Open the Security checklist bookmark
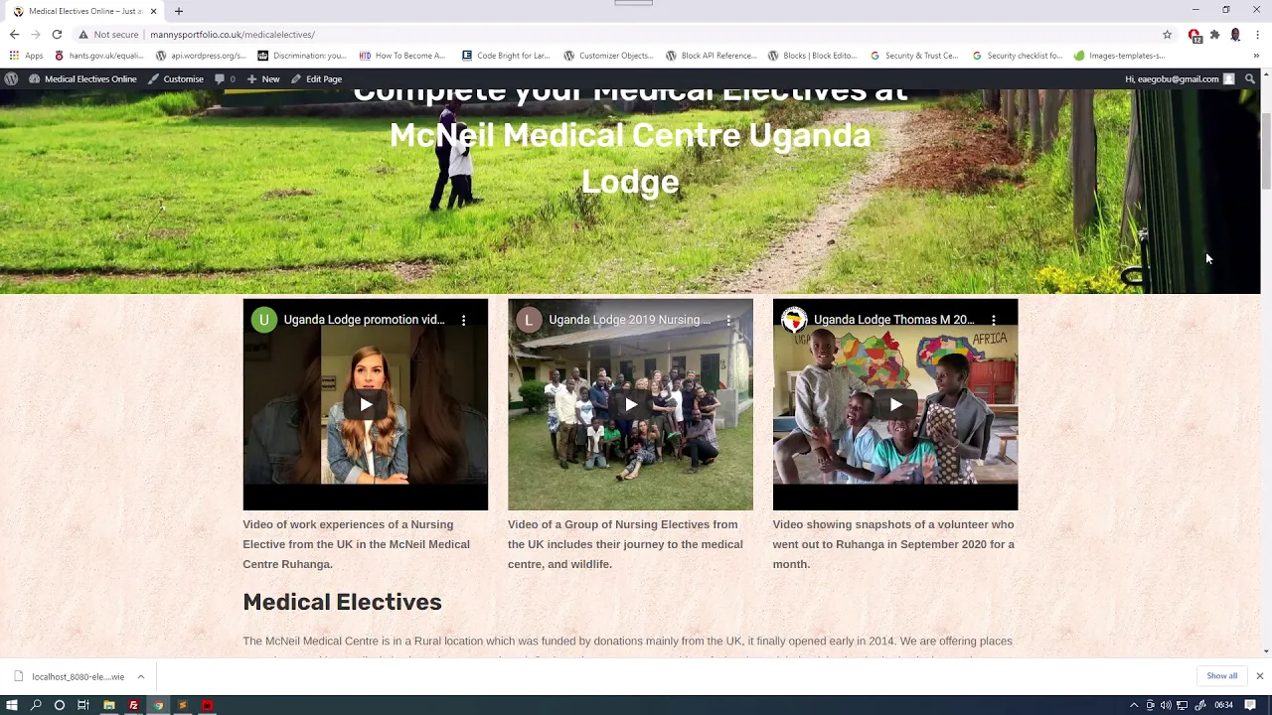1272x715 pixels. 1018,56
